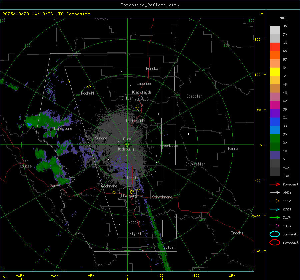This screenshot has height=280, width=300.
Task: Click the Airdrie city label
Action: (131, 178)
